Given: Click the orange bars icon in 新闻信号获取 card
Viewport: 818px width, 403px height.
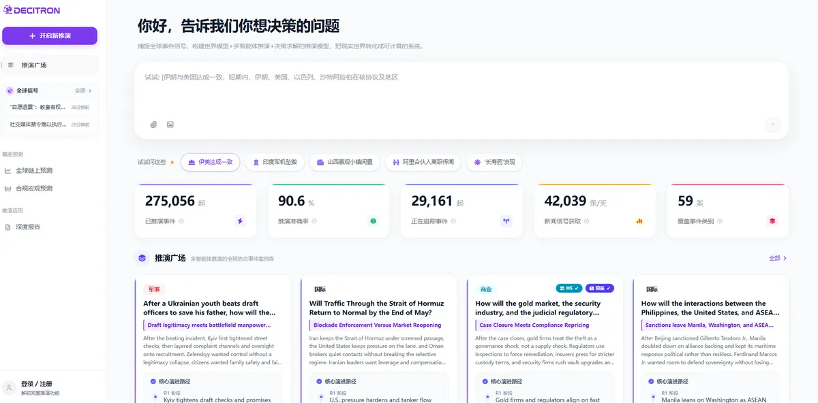Looking at the screenshot, I should (x=639, y=221).
